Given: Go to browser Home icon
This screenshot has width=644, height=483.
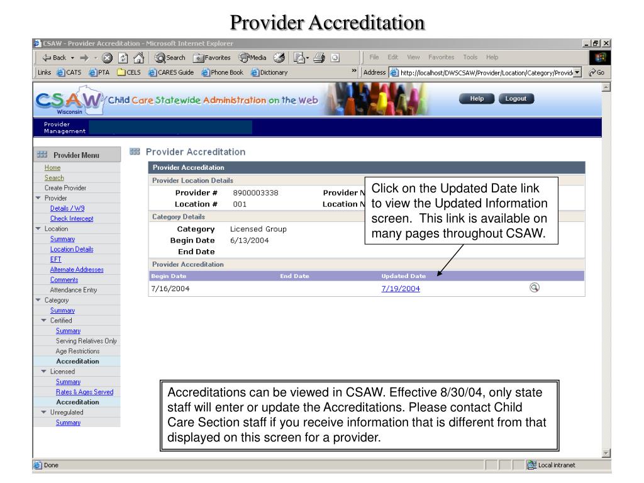Looking at the screenshot, I should [x=139, y=58].
